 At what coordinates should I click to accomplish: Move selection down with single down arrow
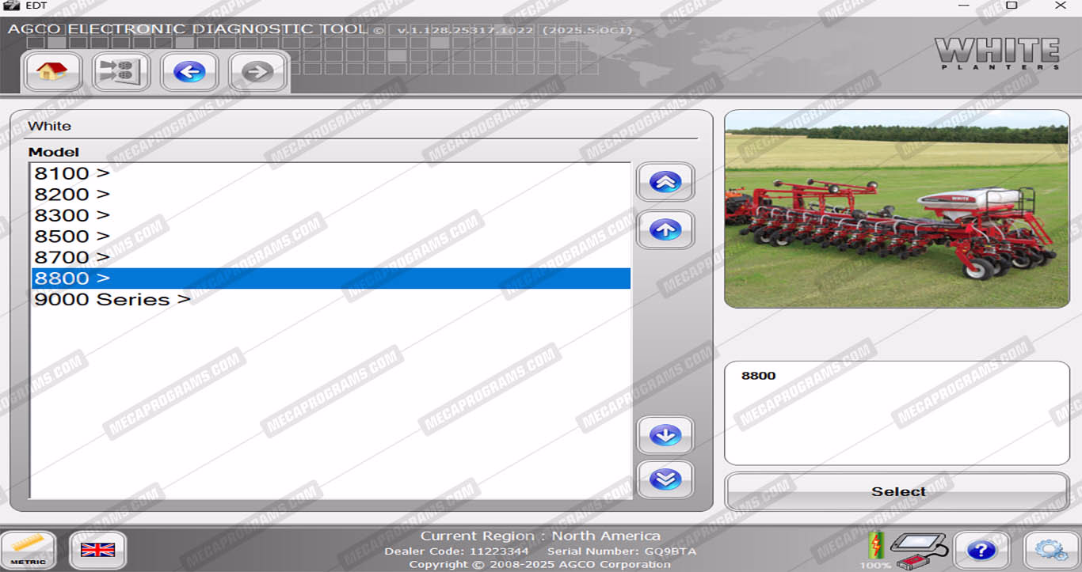(x=665, y=435)
